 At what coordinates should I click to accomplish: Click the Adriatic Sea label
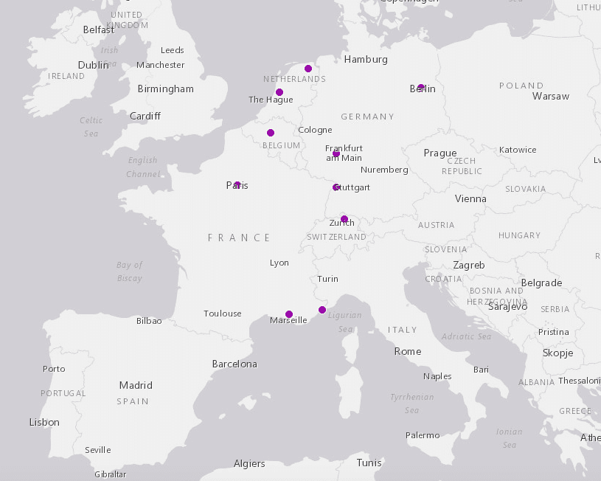tap(466, 336)
